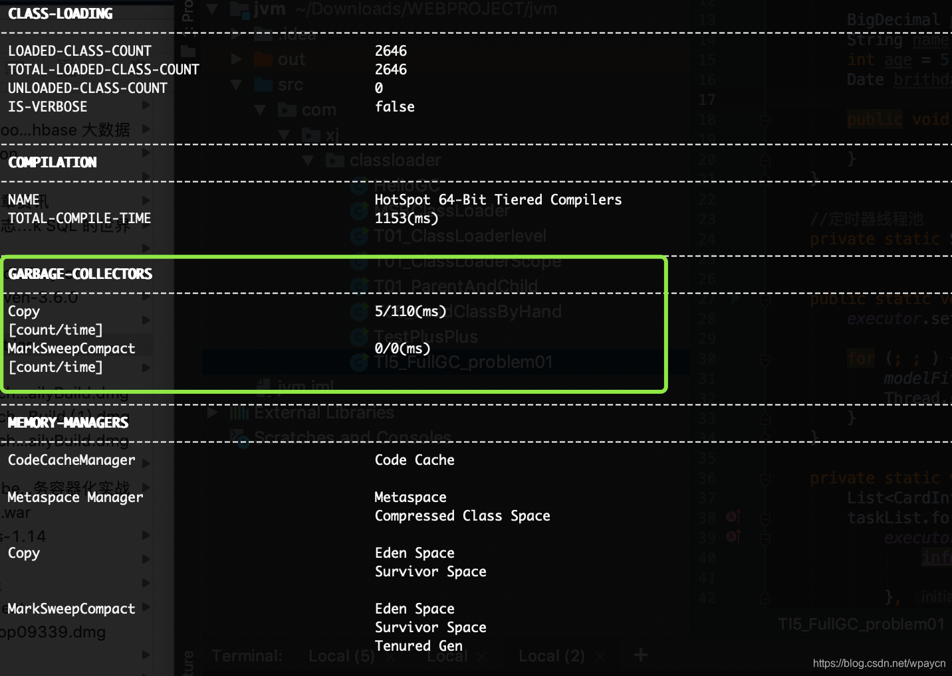Click the jvm project folder icon
This screenshot has width=952, height=676.
[x=239, y=9]
